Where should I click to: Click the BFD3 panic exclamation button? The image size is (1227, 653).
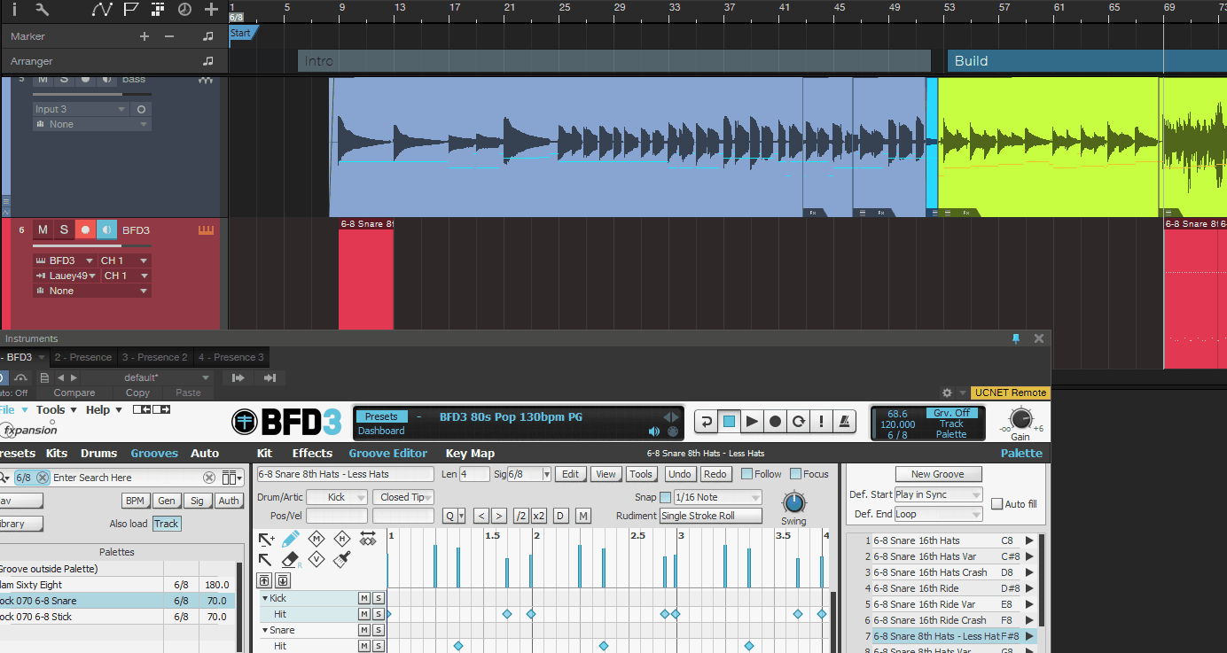tap(822, 422)
